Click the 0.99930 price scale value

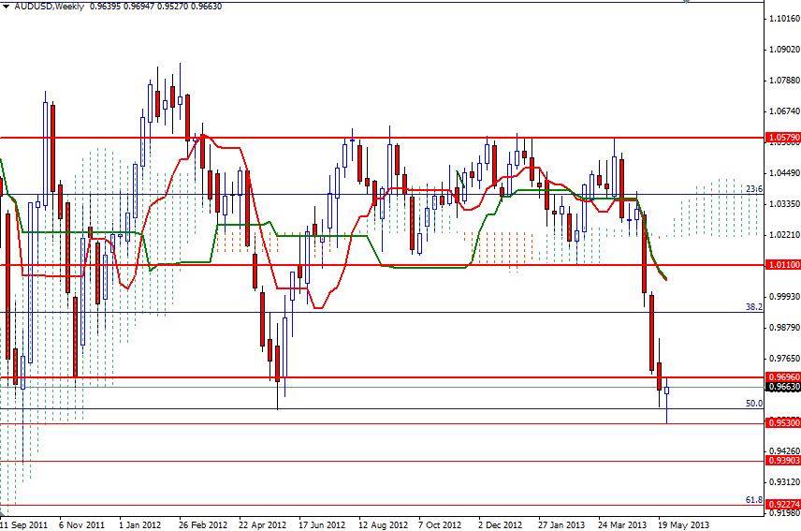pos(784,297)
